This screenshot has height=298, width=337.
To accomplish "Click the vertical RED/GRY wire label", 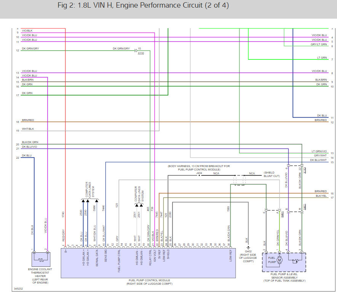I will pos(64,235).
